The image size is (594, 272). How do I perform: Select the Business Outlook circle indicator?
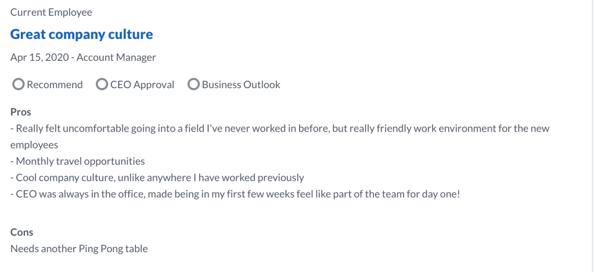[x=193, y=85]
